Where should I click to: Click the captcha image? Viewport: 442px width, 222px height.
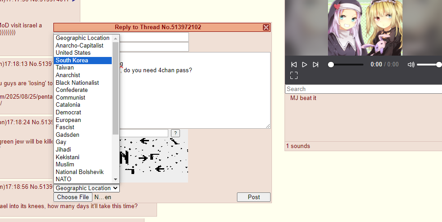[x=153, y=160]
